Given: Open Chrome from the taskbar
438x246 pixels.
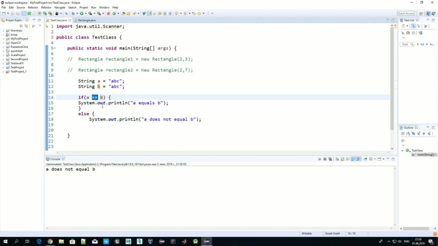Looking at the screenshot, I should (x=50, y=241).
